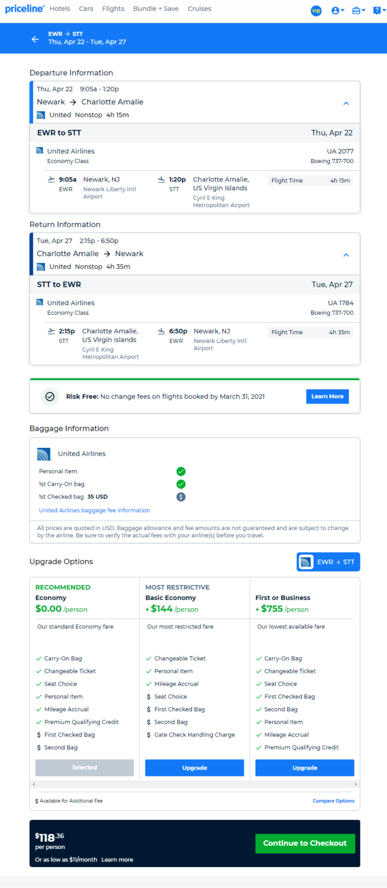Click United logo beside UA 2077 segment

point(39,151)
